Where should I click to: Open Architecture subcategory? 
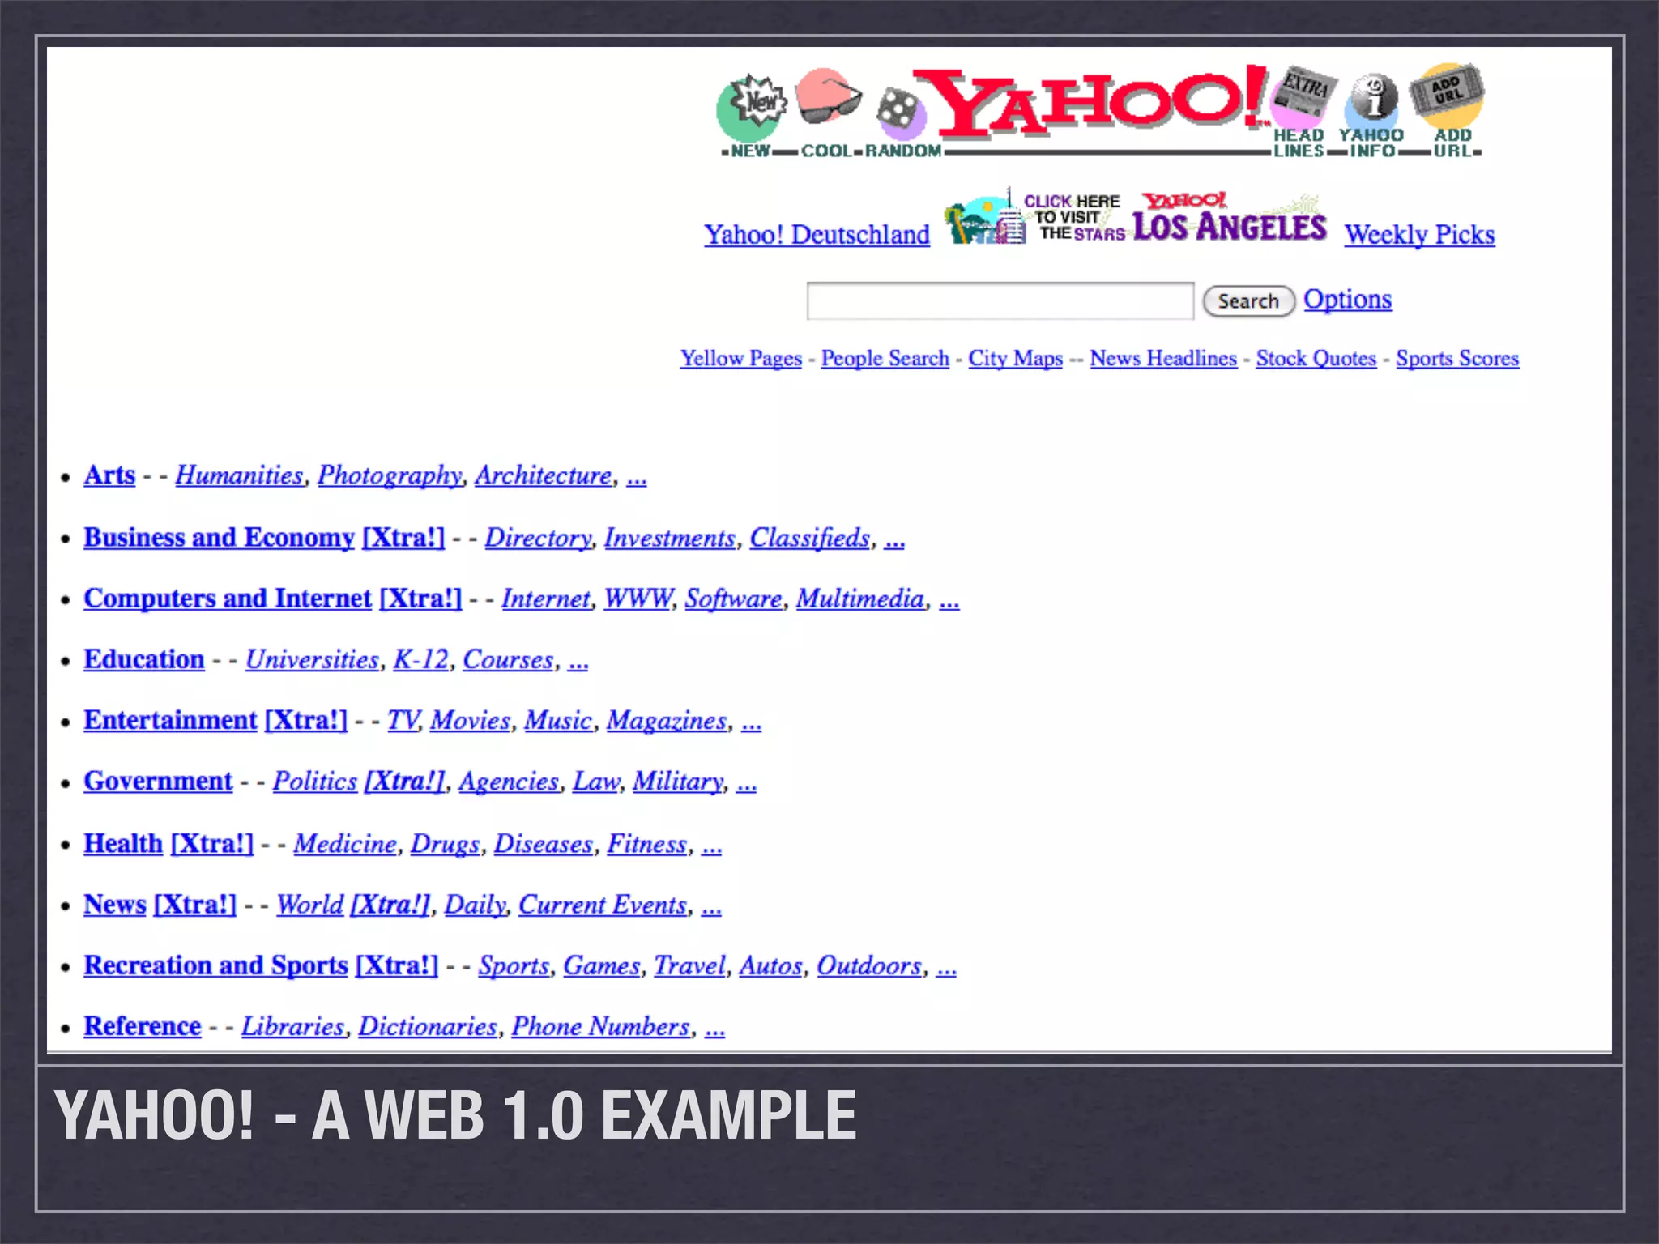pyautogui.click(x=543, y=475)
